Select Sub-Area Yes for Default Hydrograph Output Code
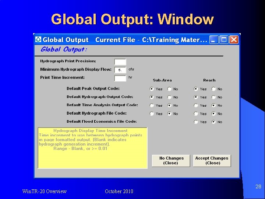This screenshot has width=265, height=199. [152, 97]
